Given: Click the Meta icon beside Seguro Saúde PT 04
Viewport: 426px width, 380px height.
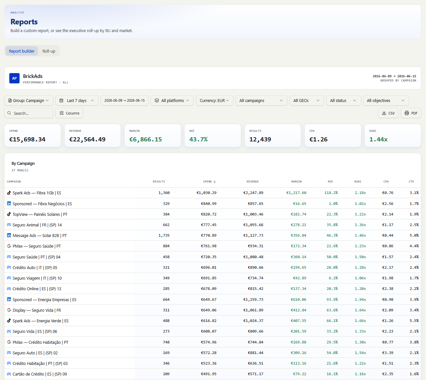Looking at the screenshot, I should [x=9, y=257].
